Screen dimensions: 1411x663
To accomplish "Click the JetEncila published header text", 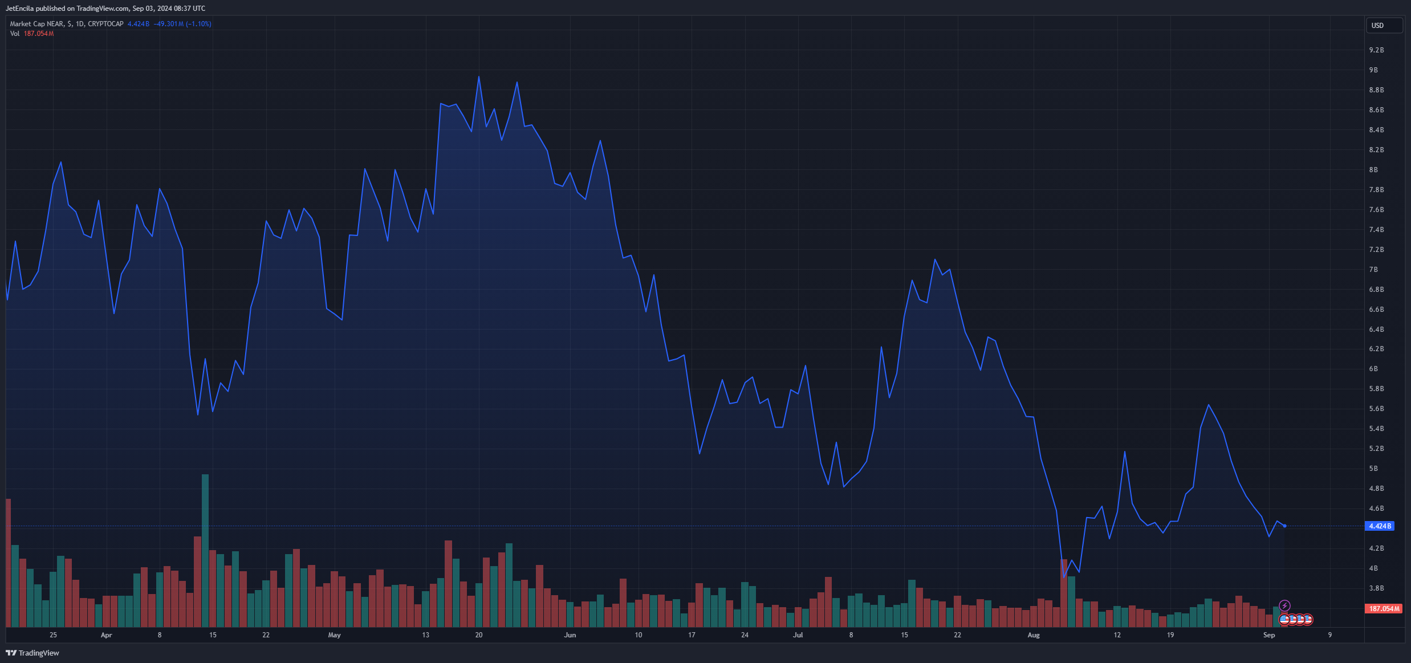I will tap(105, 9).
